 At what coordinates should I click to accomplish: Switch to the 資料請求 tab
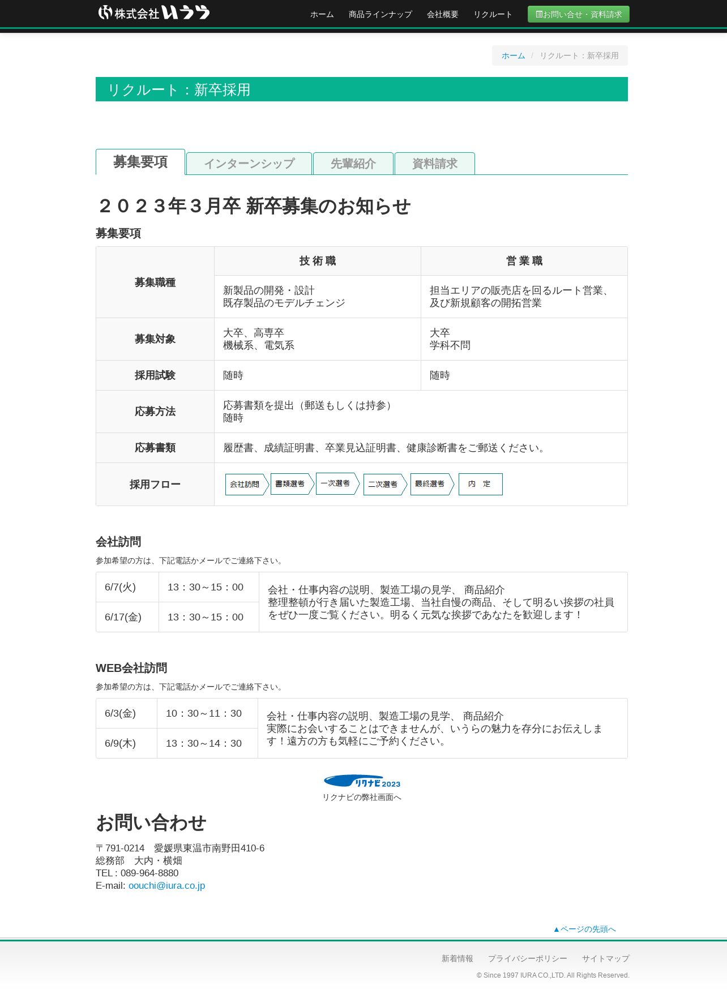435,164
